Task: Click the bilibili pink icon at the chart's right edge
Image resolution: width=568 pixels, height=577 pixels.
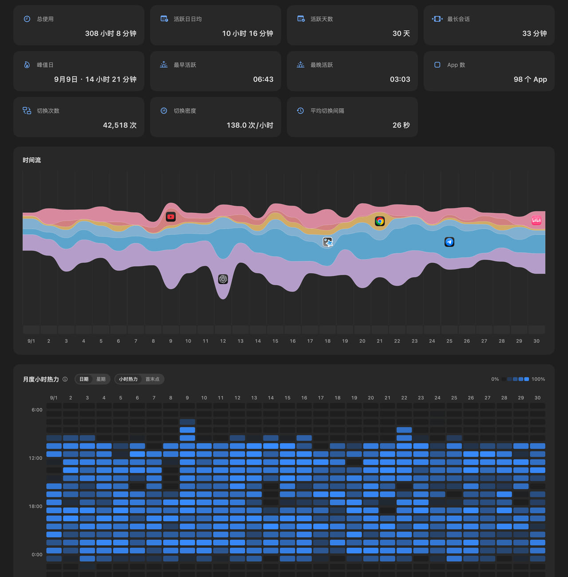Action: [536, 220]
